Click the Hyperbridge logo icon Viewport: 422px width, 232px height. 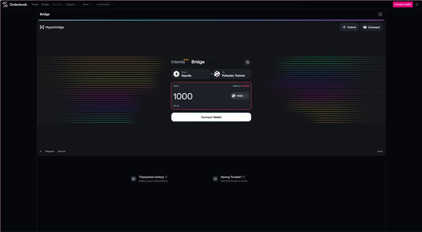[42, 27]
